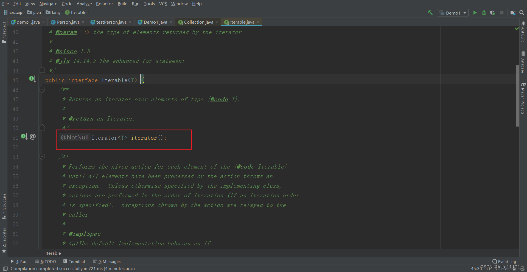Open the TODO tool window button
Screen dimensions: 527x272
pos(46,262)
